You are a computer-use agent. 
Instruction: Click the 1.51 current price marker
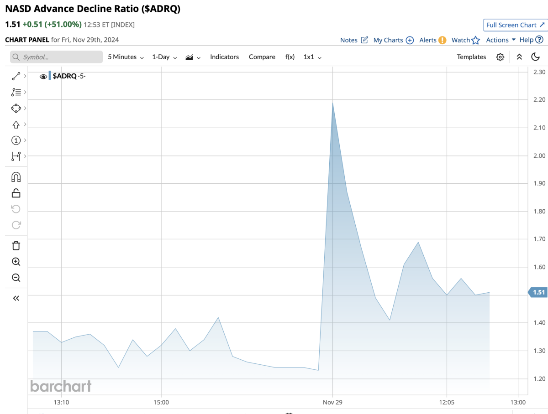[538, 292]
